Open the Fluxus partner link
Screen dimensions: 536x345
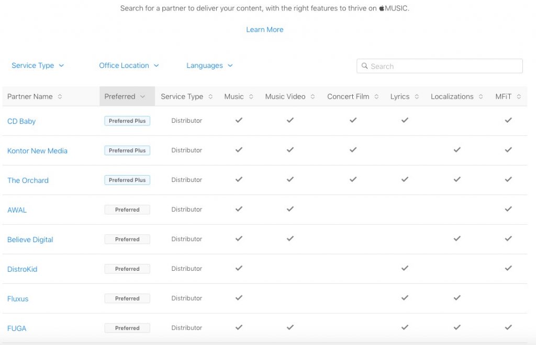pyautogui.click(x=18, y=299)
